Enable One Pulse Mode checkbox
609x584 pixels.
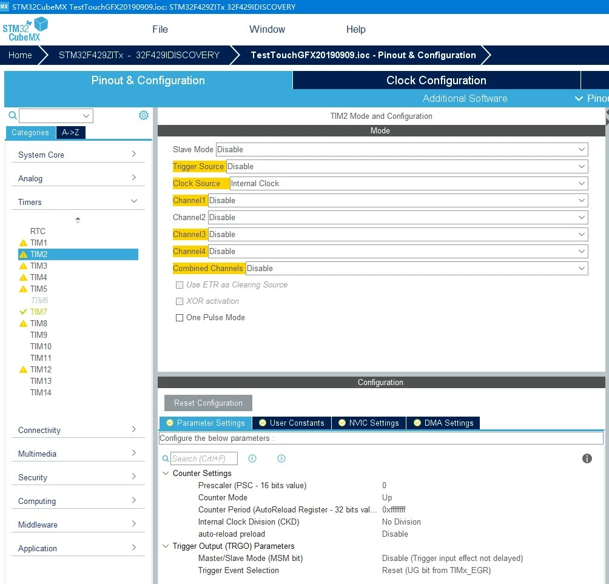[x=180, y=318]
